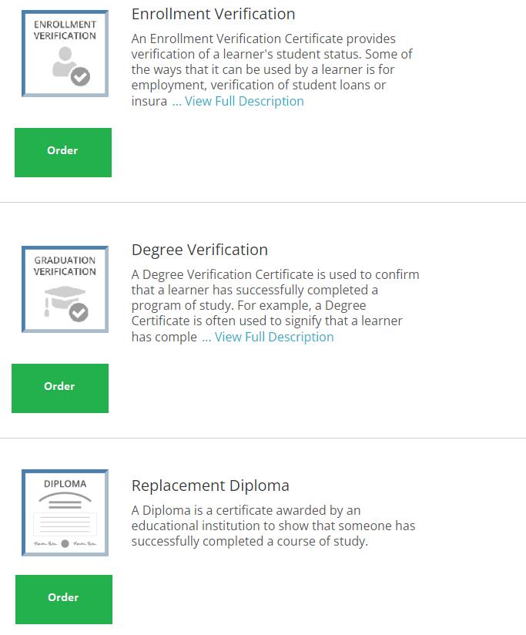526x635 pixels.
Task: Select the Replacement Diploma heading
Action: pos(210,485)
